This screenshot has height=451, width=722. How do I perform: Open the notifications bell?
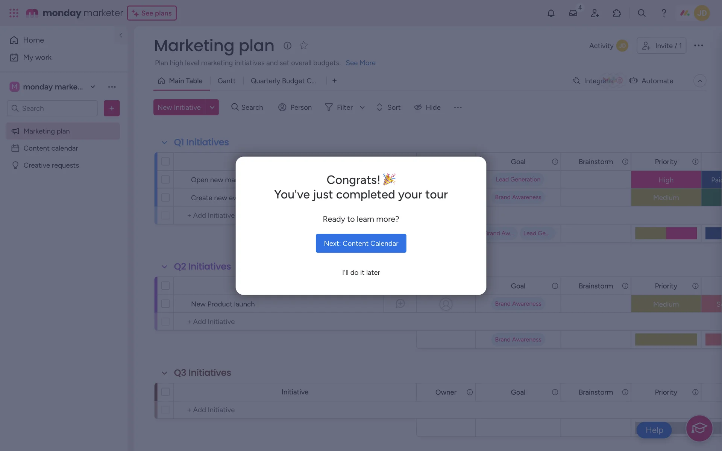click(x=551, y=13)
